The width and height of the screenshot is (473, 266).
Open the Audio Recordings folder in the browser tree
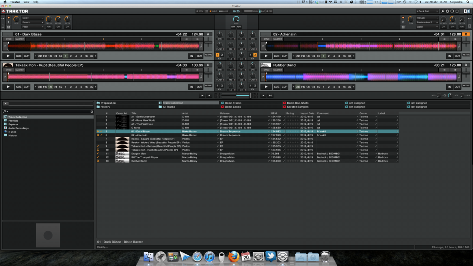tap(19, 128)
